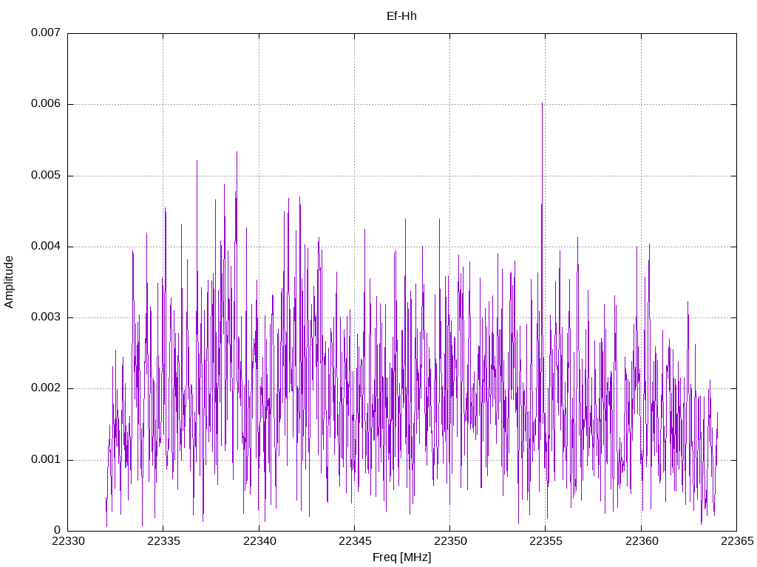
Task: Click the plot title 'Ef-Hh'
Action: point(401,16)
